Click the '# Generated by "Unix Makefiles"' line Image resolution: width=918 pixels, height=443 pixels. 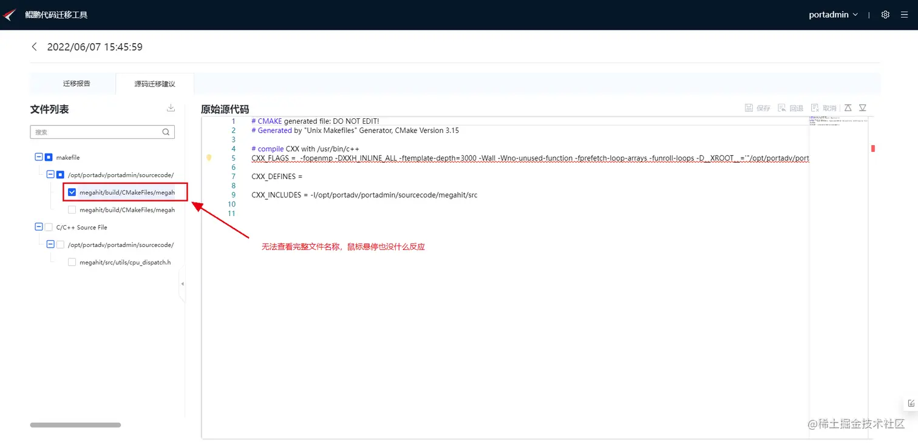point(355,130)
